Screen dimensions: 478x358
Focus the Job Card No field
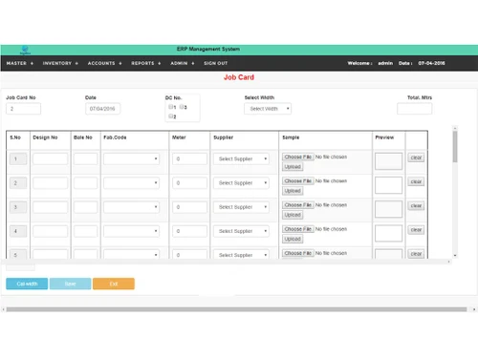(23, 109)
